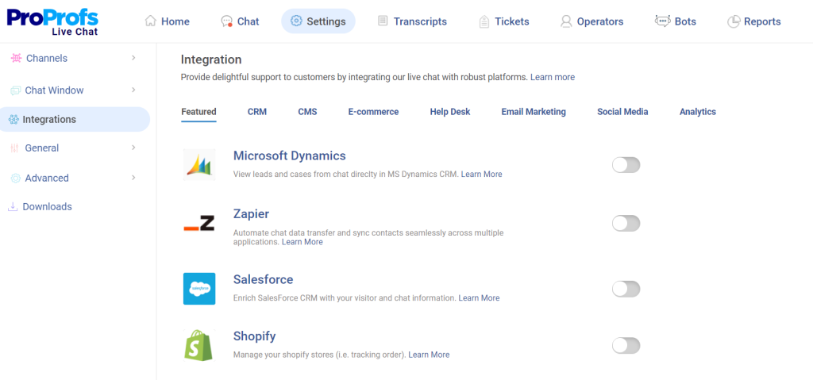Click the Microsoft Dynamics logo
The image size is (813, 380).
(199, 164)
